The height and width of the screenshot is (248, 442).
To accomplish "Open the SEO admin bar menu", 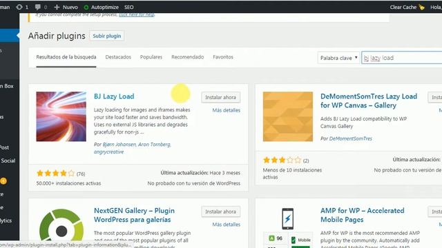I will (129, 8).
